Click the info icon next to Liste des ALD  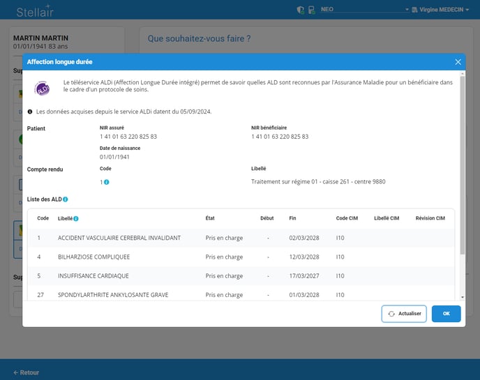66,199
